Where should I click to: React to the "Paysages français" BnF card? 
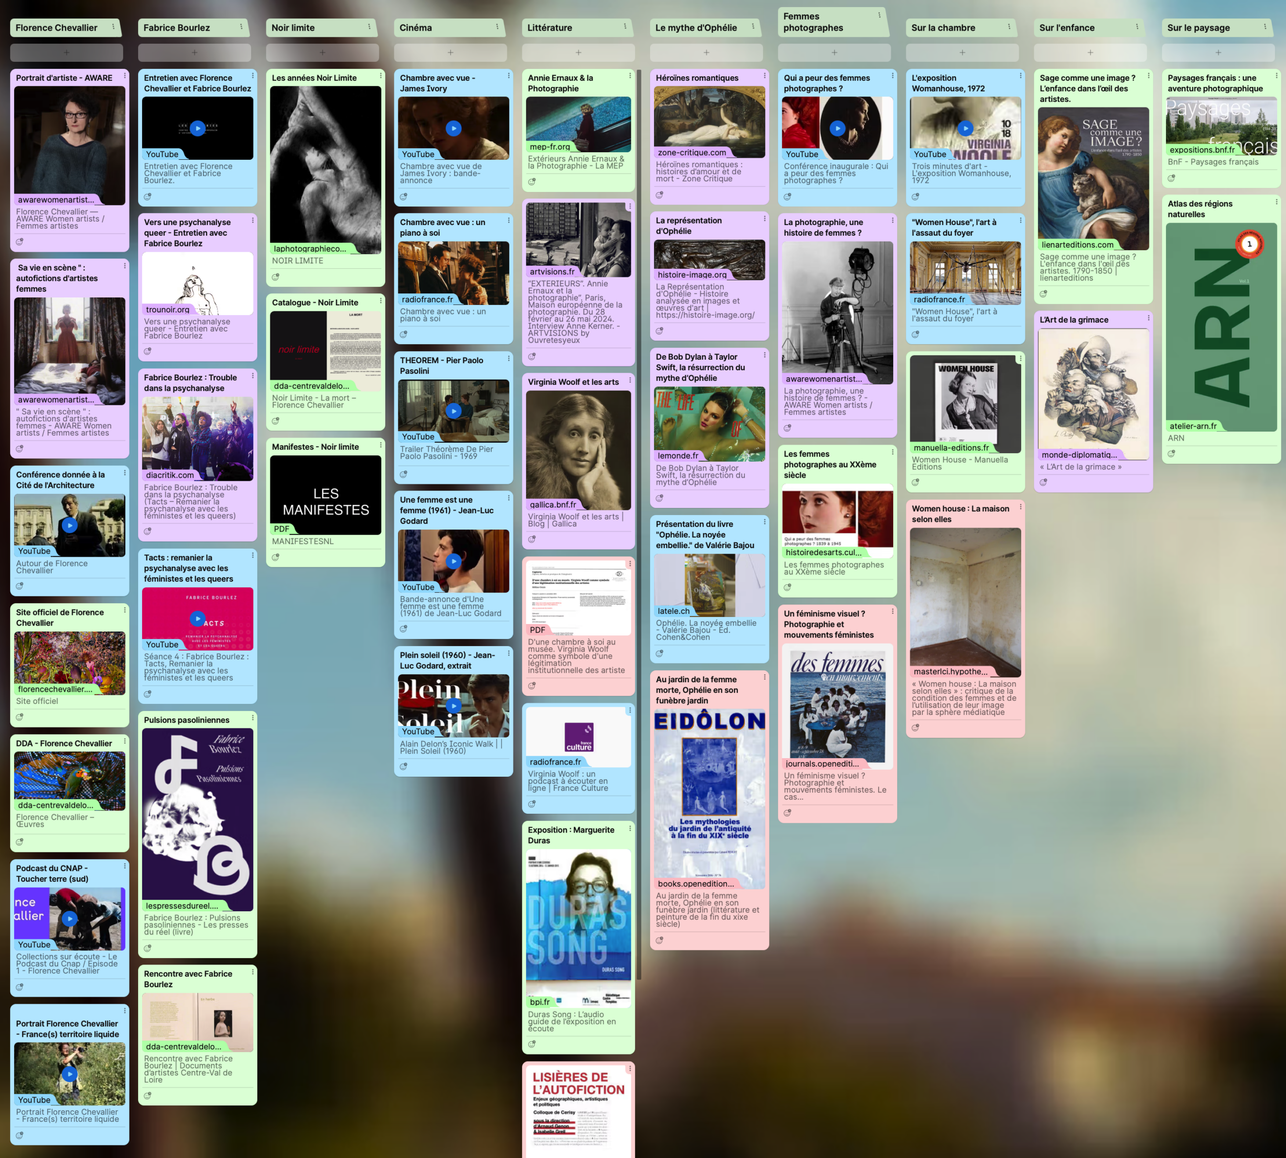[x=1171, y=178]
